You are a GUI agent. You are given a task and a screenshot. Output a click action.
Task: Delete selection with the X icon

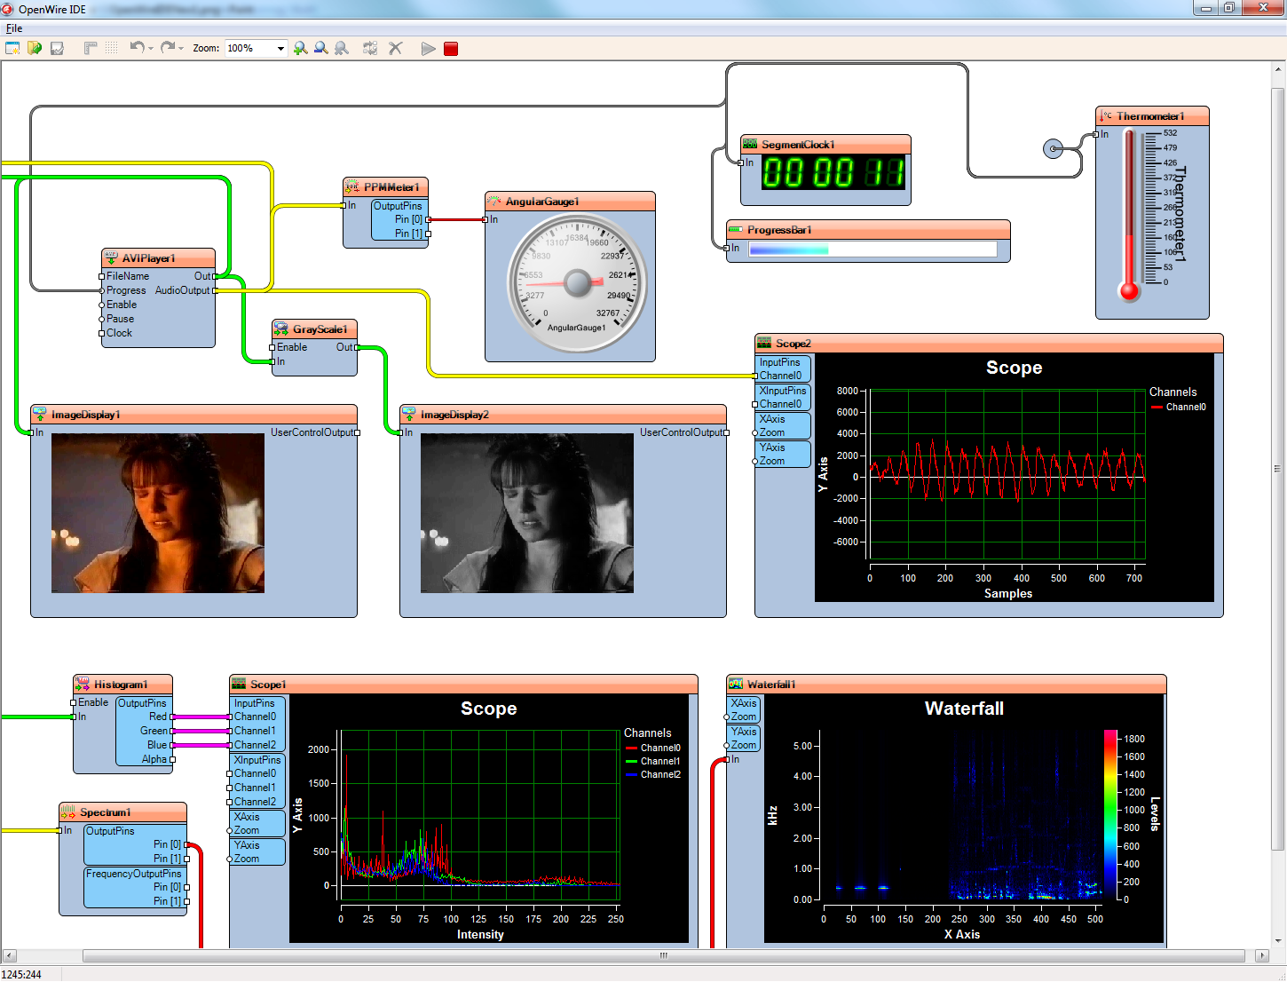point(396,48)
